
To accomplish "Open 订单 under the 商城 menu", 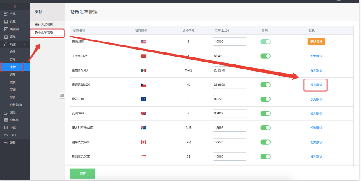I will 13,59.
